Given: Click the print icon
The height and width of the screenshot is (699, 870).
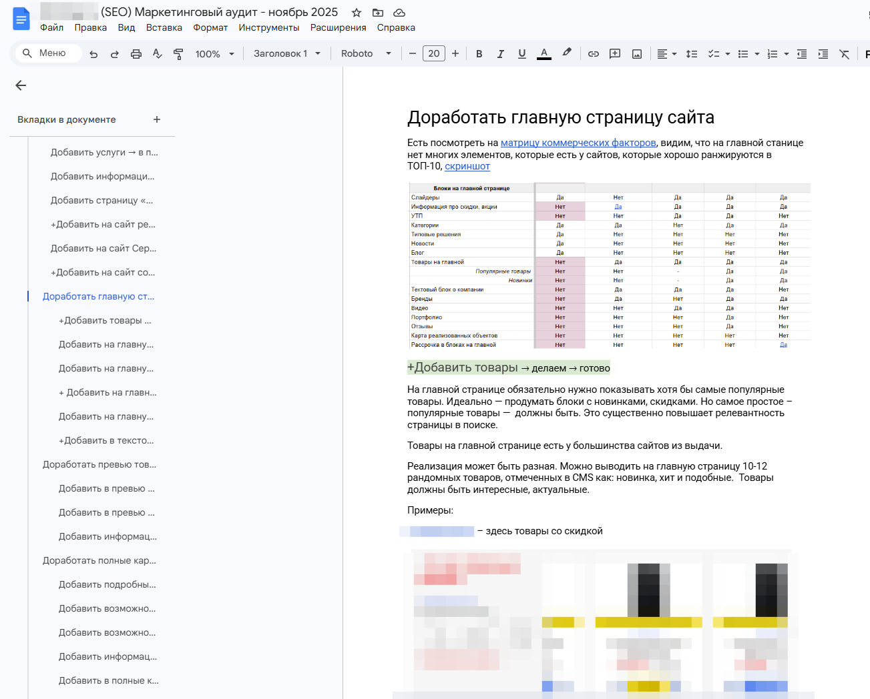Looking at the screenshot, I should click(136, 54).
